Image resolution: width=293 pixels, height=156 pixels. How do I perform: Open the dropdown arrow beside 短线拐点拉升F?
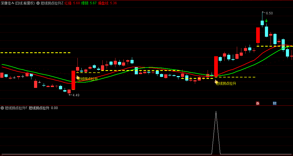[2, 108]
